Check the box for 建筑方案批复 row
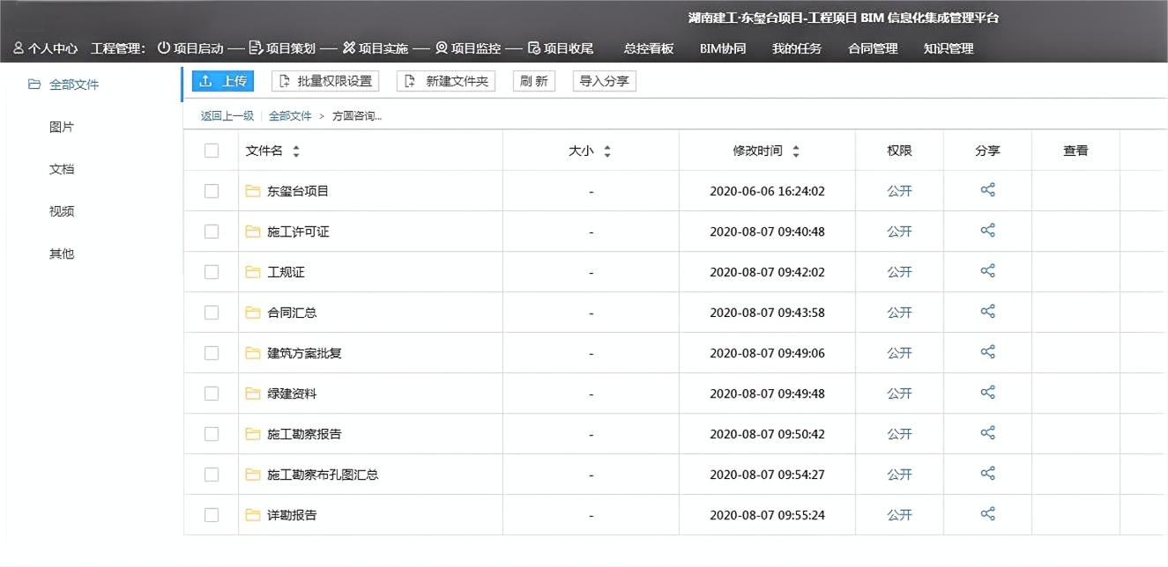Screen dimensions: 1168x567 (x=212, y=353)
